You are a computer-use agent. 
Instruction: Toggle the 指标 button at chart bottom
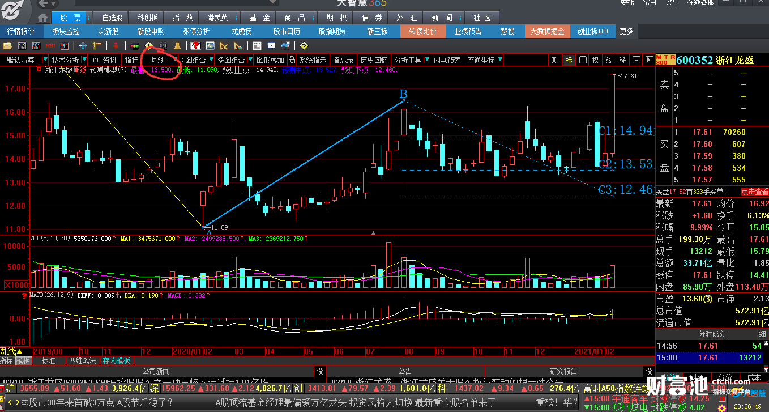pos(7,360)
